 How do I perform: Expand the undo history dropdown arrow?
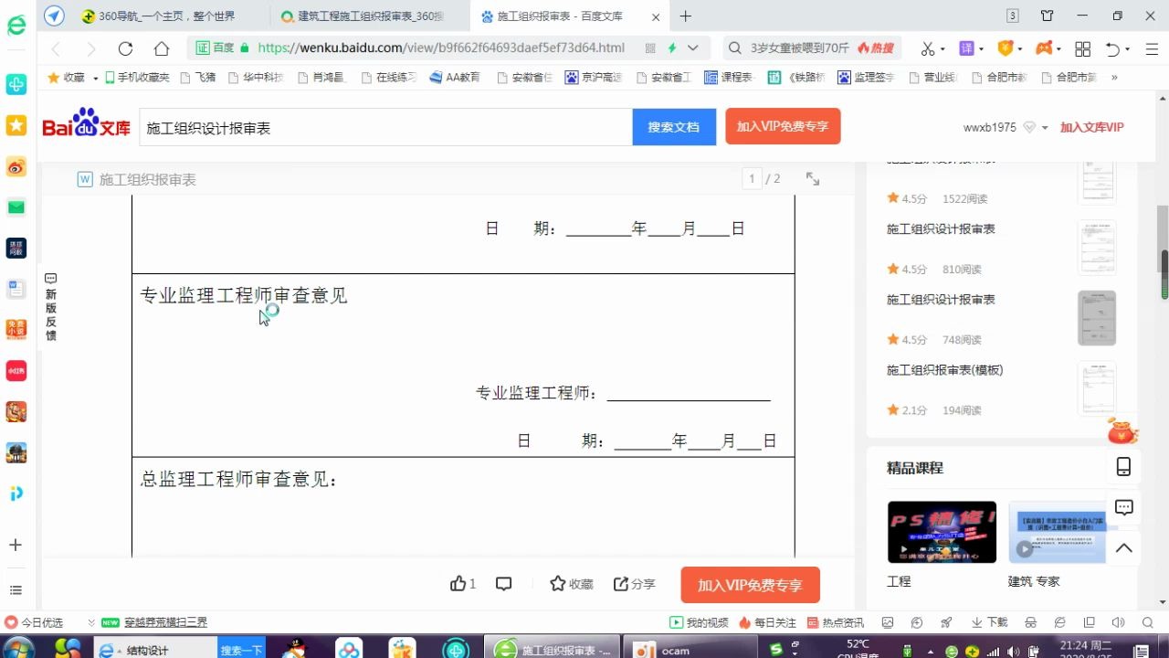pyautogui.click(x=1127, y=49)
